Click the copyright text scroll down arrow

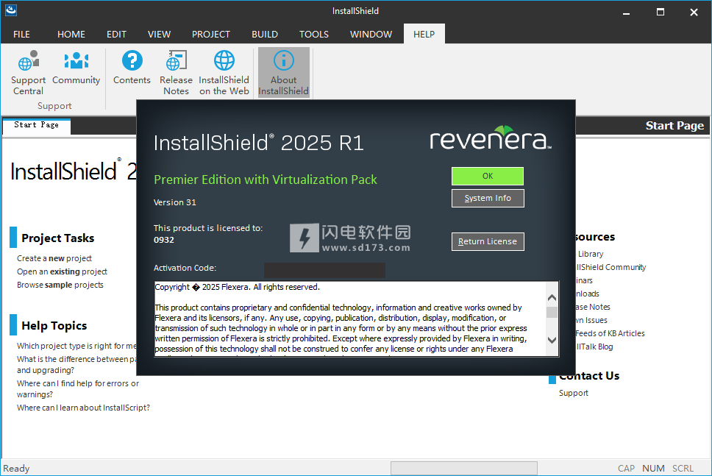pos(552,340)
